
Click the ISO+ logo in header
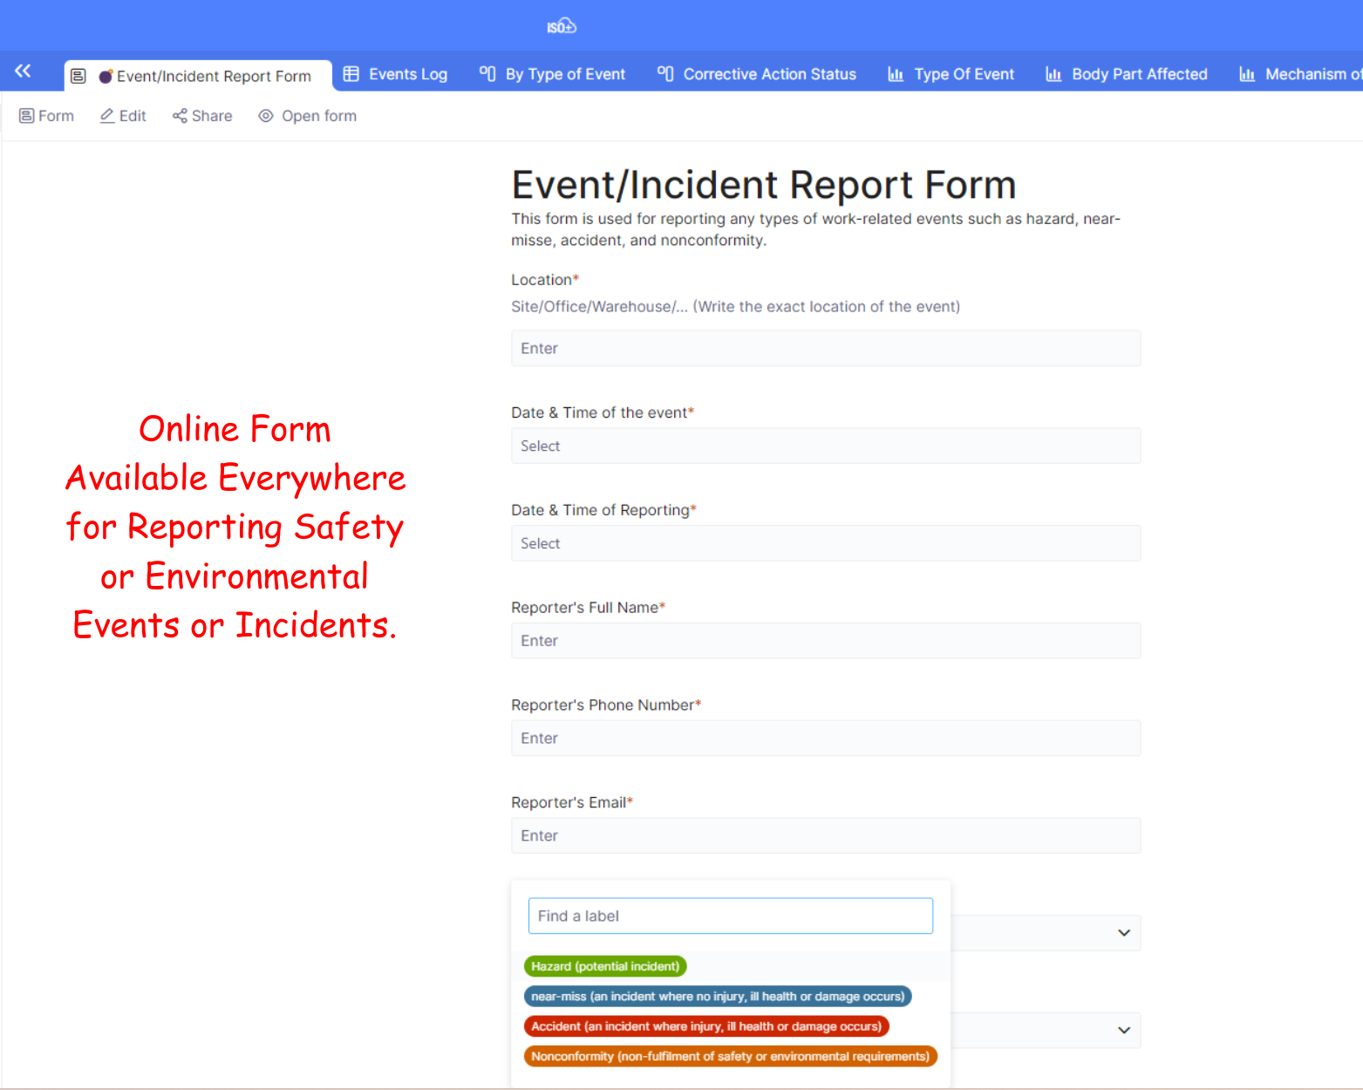coord(562,26)
